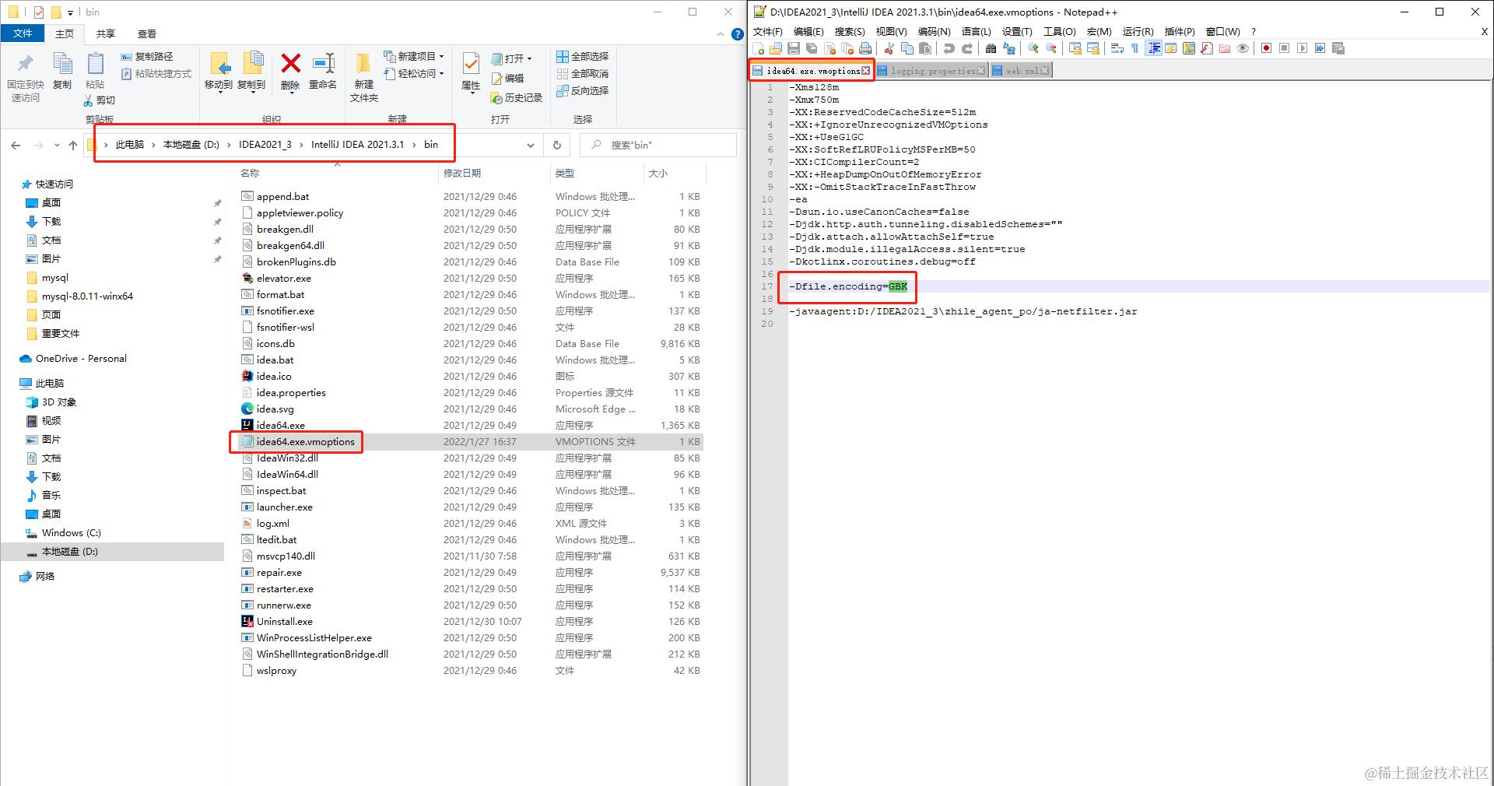Click the Paste icon in Notepad++ toolbar
The image size is (1494, 786).
pyautogui.click(x=925, y=48)
